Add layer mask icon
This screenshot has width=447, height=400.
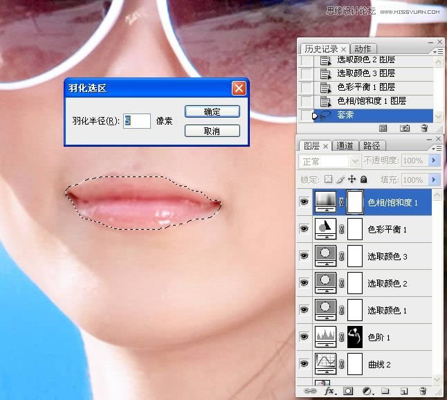click(348, 391)
